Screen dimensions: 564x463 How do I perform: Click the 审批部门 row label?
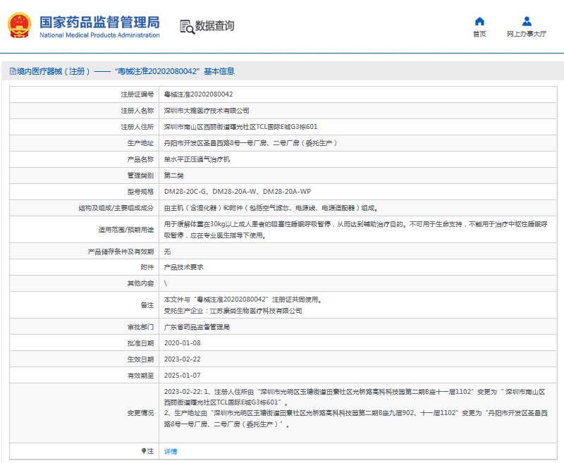click(x=140, y=327)
